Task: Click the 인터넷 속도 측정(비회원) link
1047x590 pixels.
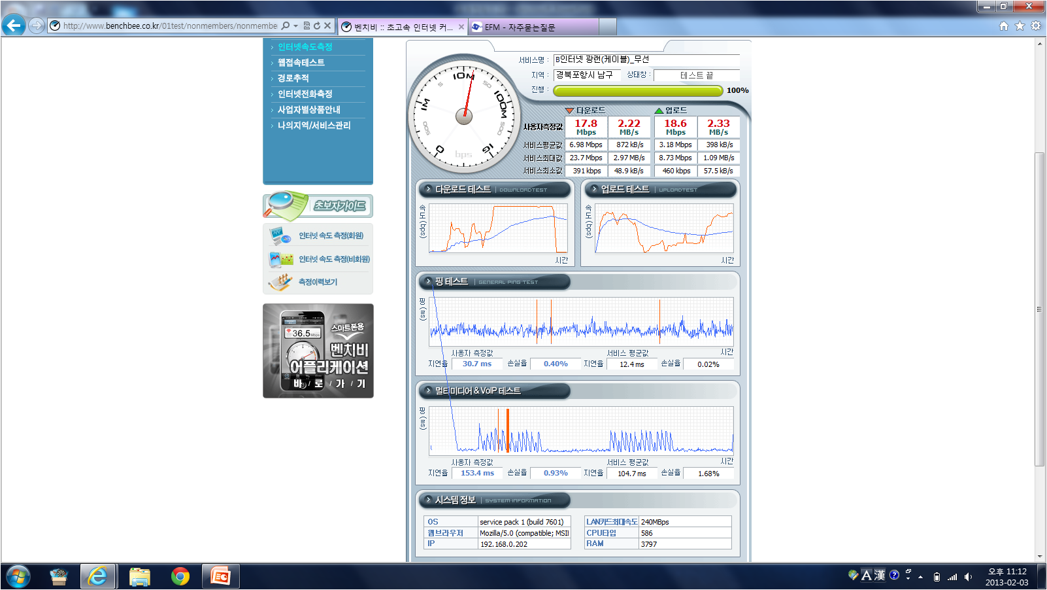Action: 334,259
